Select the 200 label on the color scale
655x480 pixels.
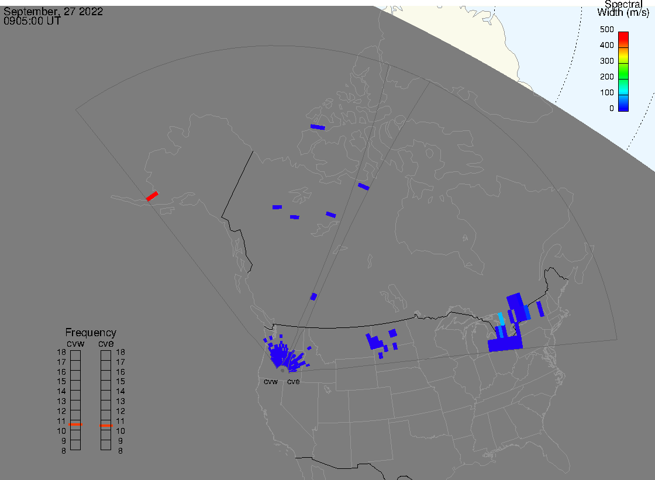tap(606, 77)
